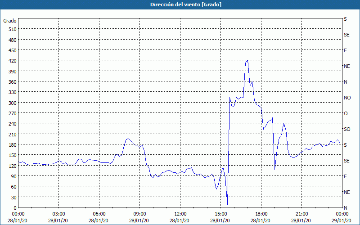This screenshot has height=225, width=360.
Task: Select the 270 degree axis label
Action: 13,113
